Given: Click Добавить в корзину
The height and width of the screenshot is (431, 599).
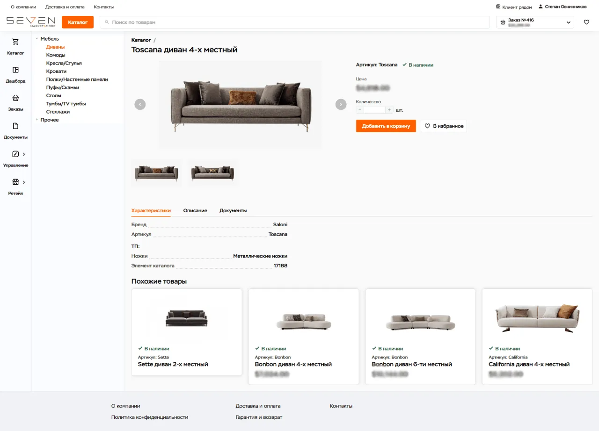Looking at the screenshot, I should coord(386,126).
